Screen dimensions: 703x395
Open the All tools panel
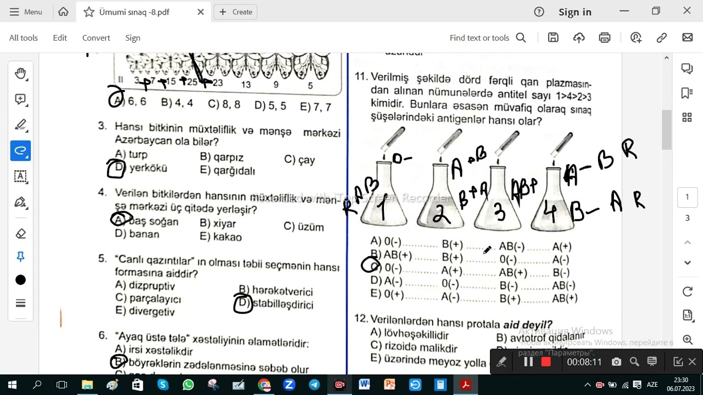click(x=24, y=38)
